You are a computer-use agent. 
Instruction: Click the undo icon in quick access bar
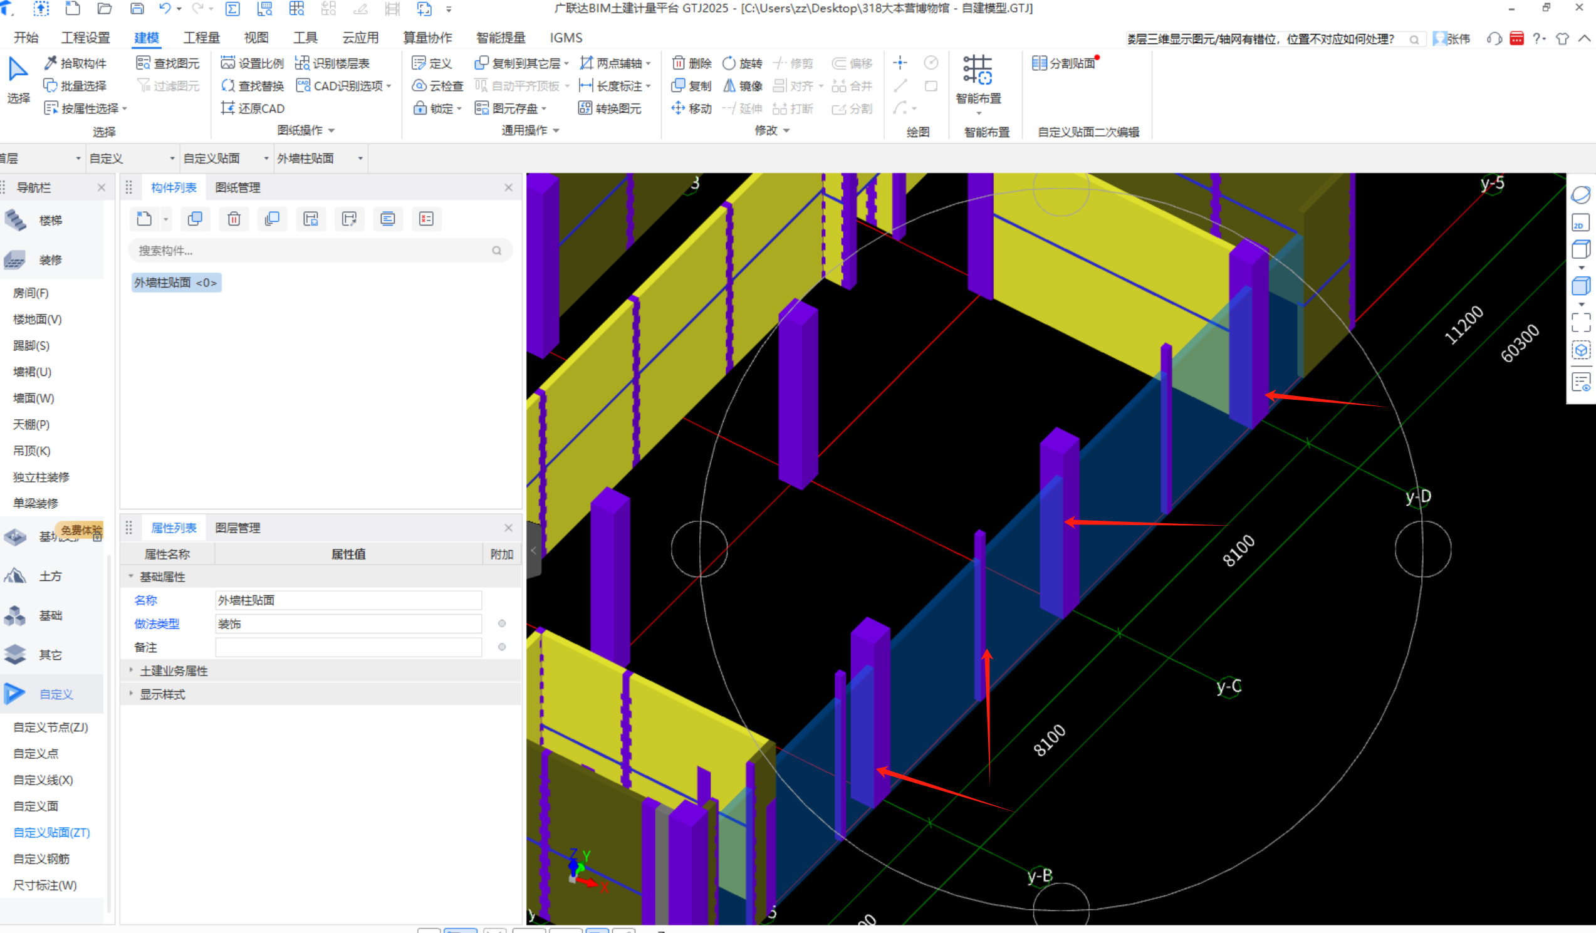tap(165, 8)
